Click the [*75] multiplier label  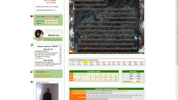click(x=141, y=64)
